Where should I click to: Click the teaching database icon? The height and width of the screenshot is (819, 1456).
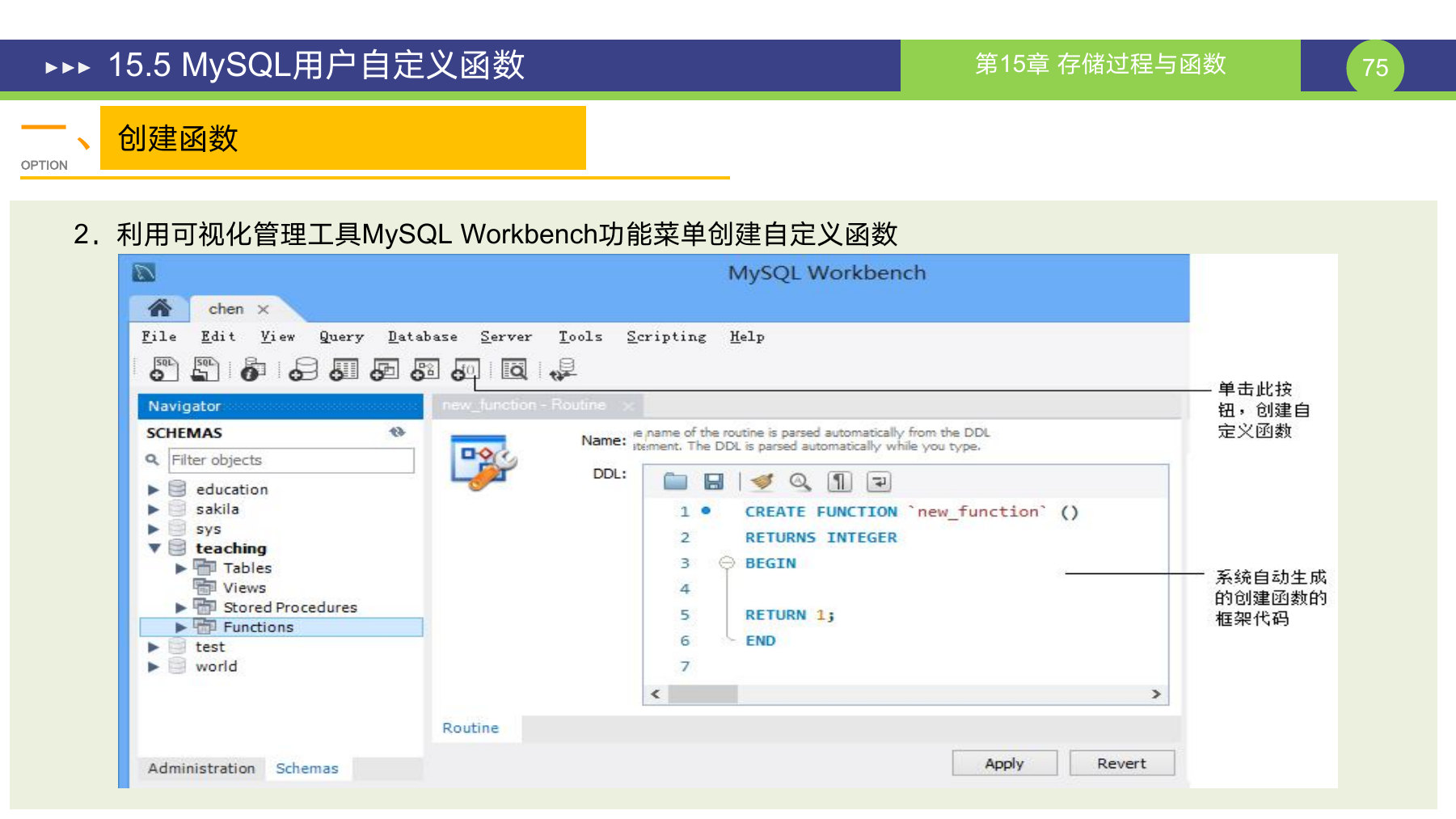(178, 547)
